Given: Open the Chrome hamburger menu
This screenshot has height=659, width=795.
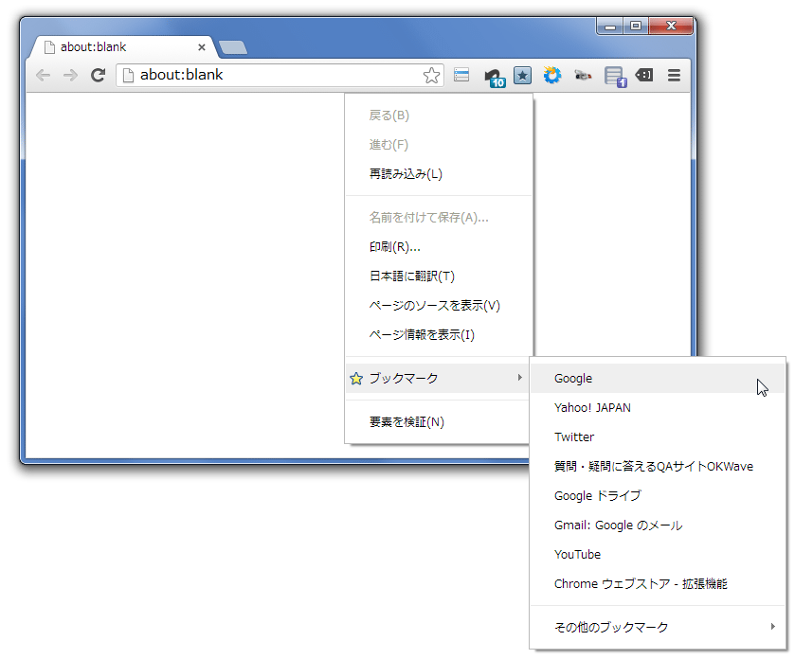Looking at the screenshot, I should 674,76.
